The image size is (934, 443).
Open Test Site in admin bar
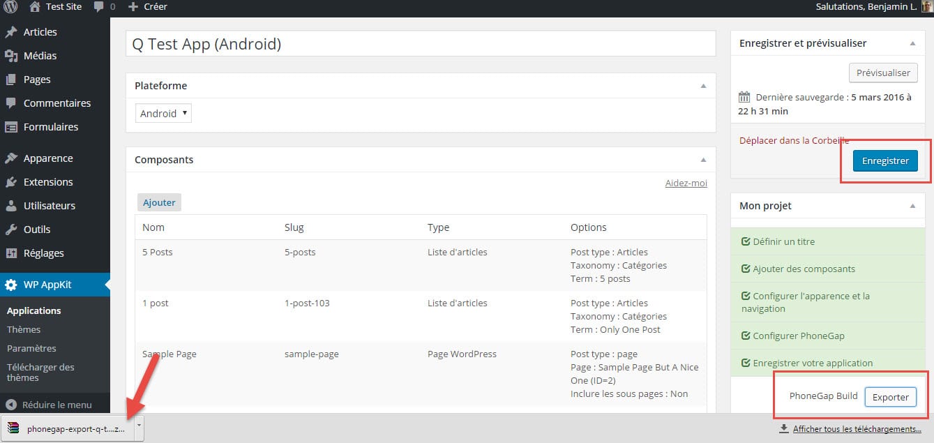(x=56, y=7)
